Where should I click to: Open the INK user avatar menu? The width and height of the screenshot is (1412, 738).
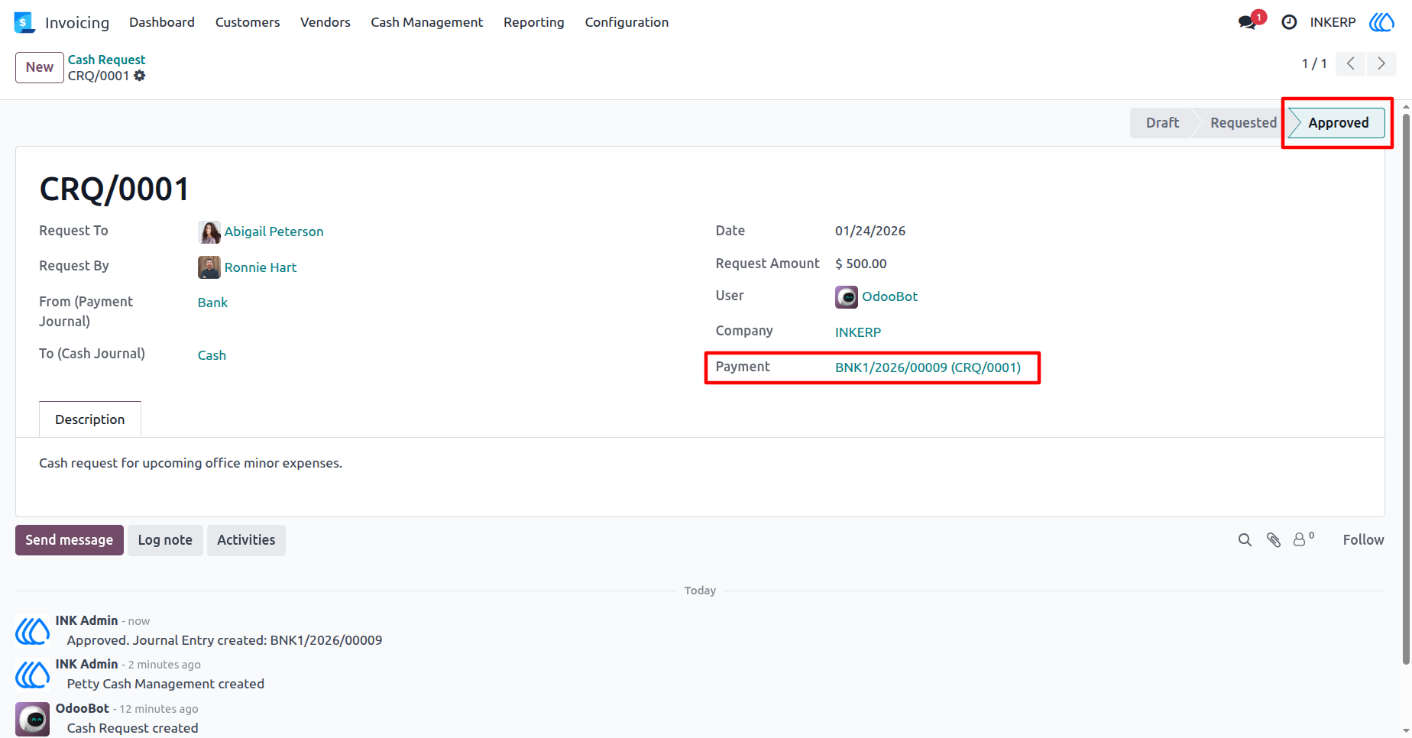tap(1381, 22)
